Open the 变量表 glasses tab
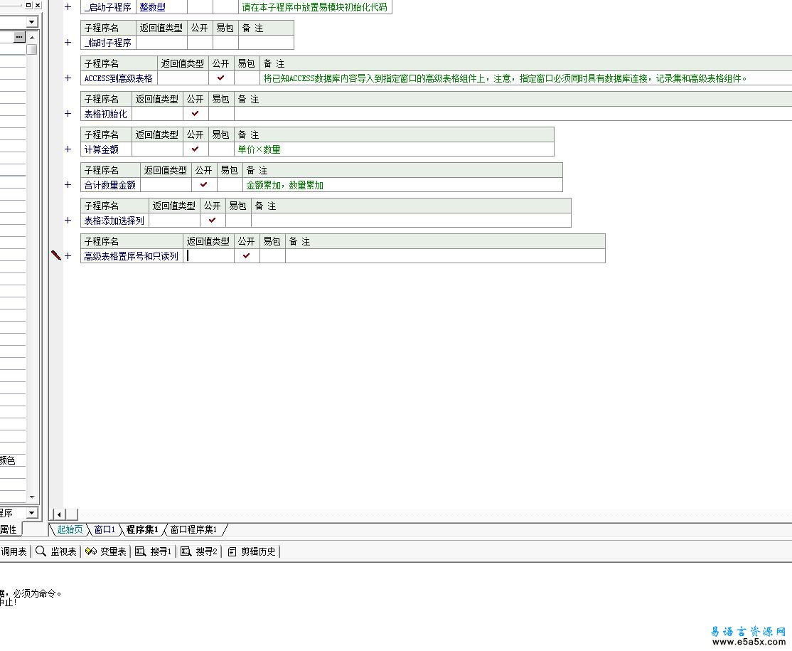 (x=105, y=551)
